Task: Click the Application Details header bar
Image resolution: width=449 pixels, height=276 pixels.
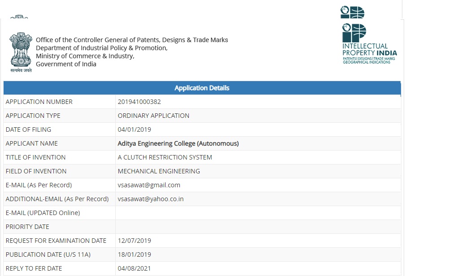Action: tap(202, 88)
